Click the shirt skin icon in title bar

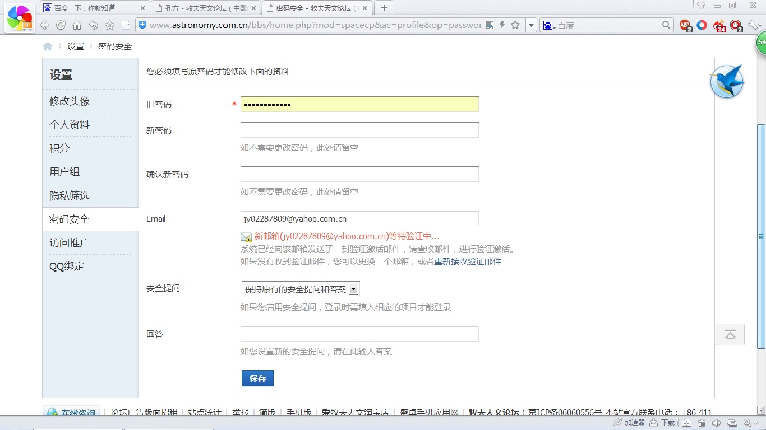(701, 5)
